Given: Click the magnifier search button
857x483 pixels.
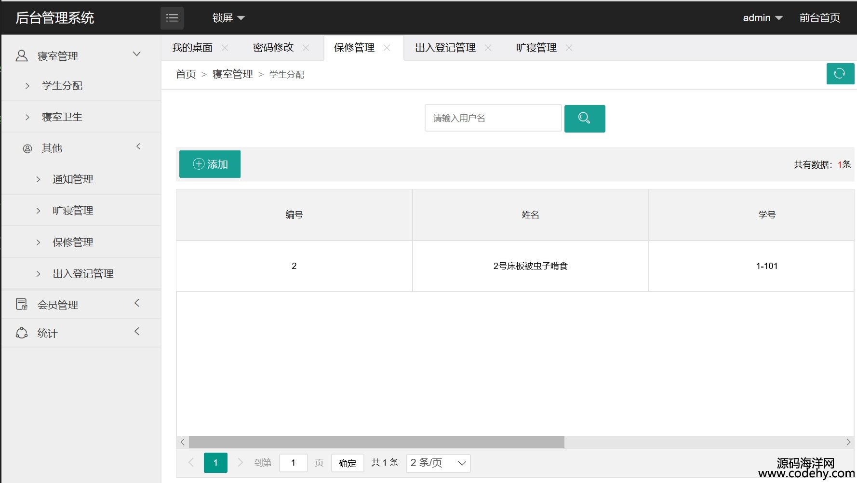Looking at the screenshot, I should [584, 119].
